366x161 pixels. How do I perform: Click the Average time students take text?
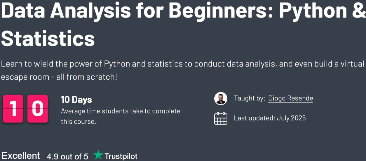[121, 111]
